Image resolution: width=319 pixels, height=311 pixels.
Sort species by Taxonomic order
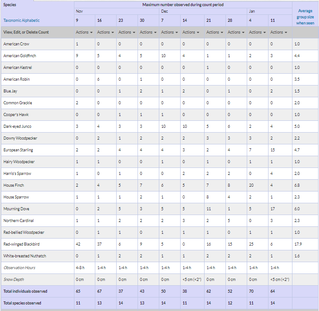tap(12, 21)
